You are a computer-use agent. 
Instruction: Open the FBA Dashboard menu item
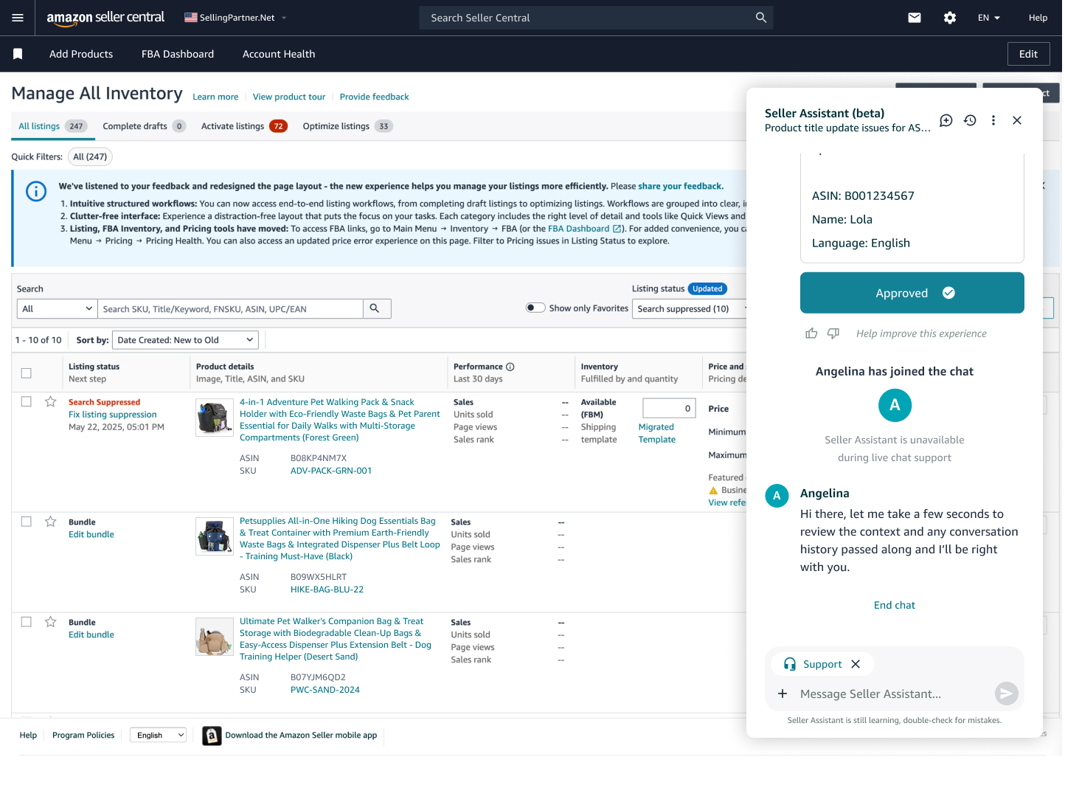coord(178,54)
